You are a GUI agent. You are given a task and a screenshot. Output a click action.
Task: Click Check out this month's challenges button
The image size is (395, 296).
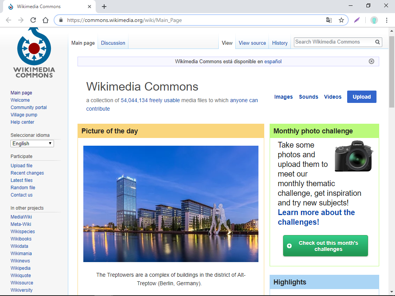click(325, 246)
